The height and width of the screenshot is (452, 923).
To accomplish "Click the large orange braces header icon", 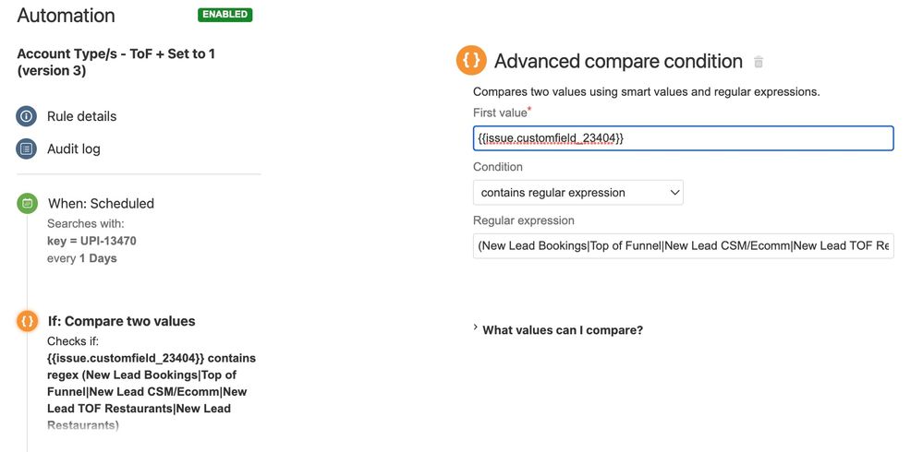I will [471, 61].
